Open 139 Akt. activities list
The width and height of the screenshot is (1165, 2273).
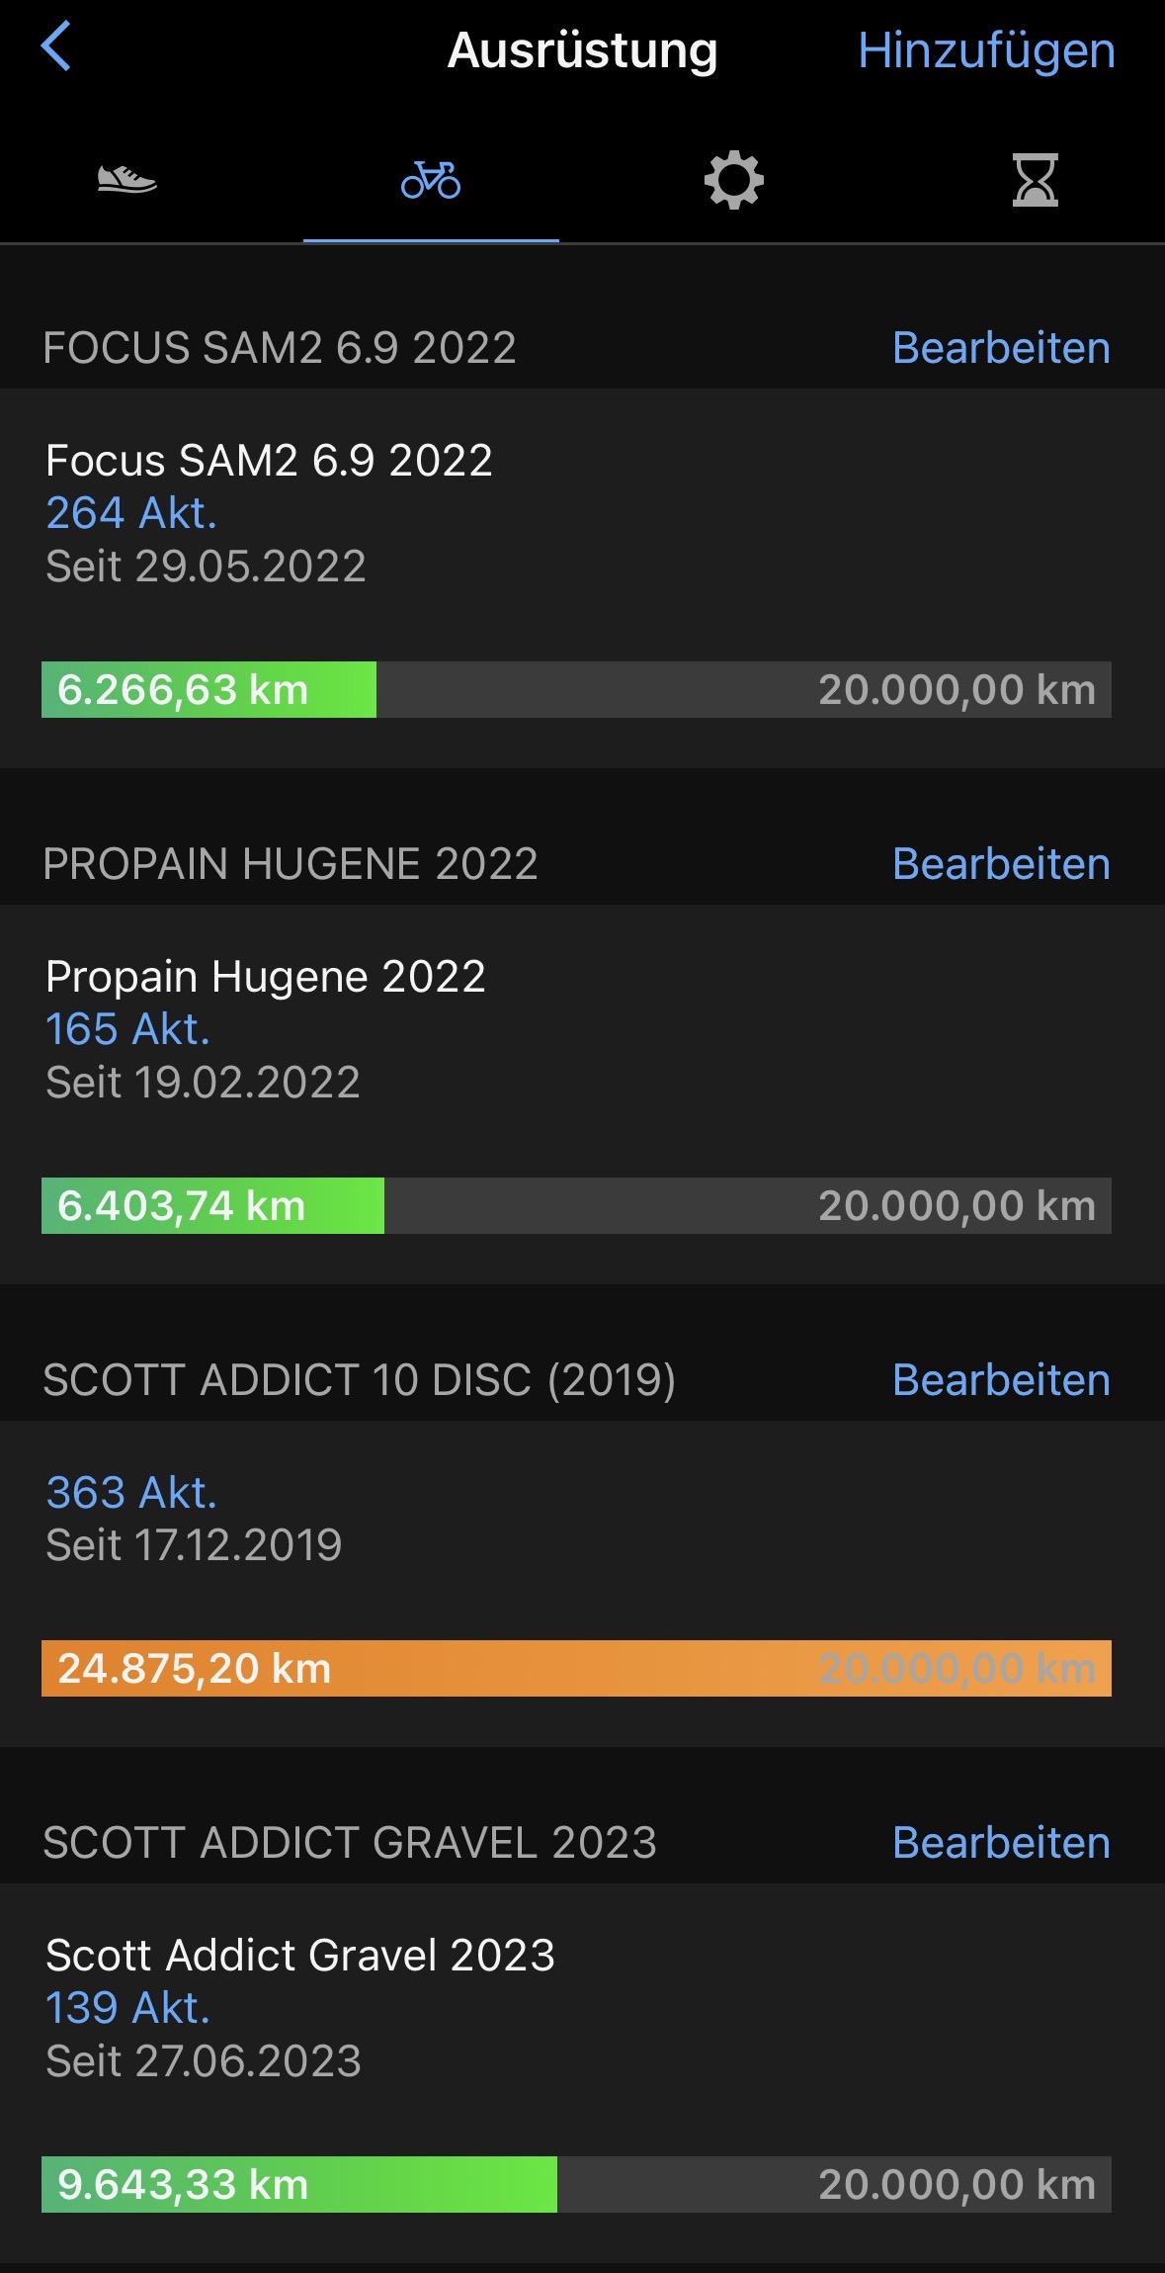127,2008
